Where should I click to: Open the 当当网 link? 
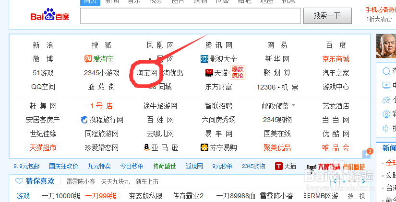tap(336, 120)
